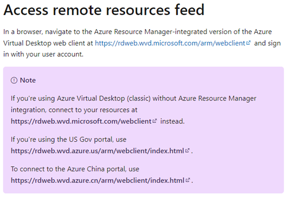Click the 'Virtual Desktop web client at' text
Image resolution: width=287 pixels, height=200 pixels.
48,43
